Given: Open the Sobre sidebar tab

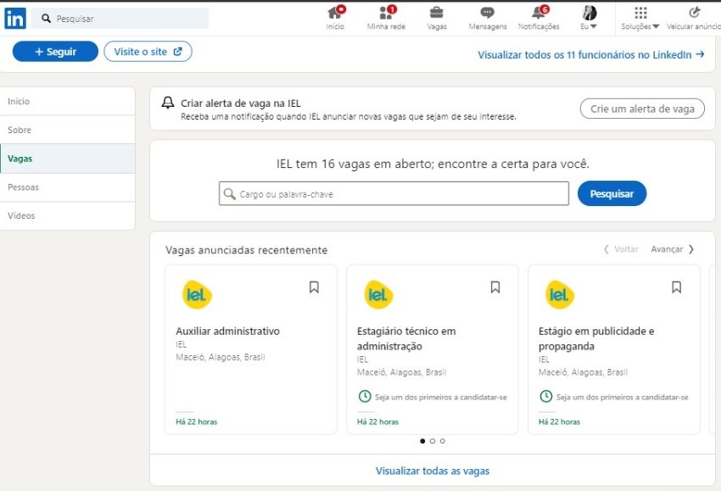Looking at the screenshot, I should (x=68, y=130).
